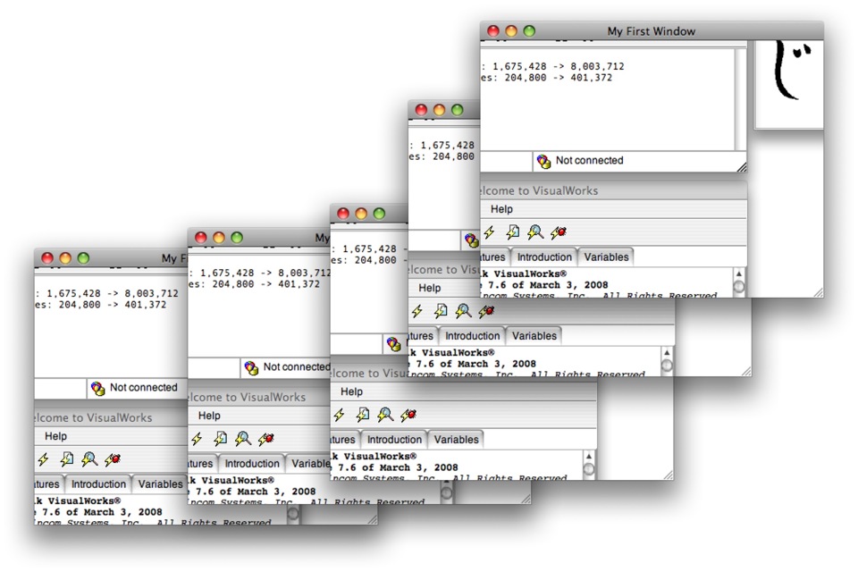The image size is (858, 572).
Task: Click the scroll up arrow in the second window from right
Action: coord(667,353)
